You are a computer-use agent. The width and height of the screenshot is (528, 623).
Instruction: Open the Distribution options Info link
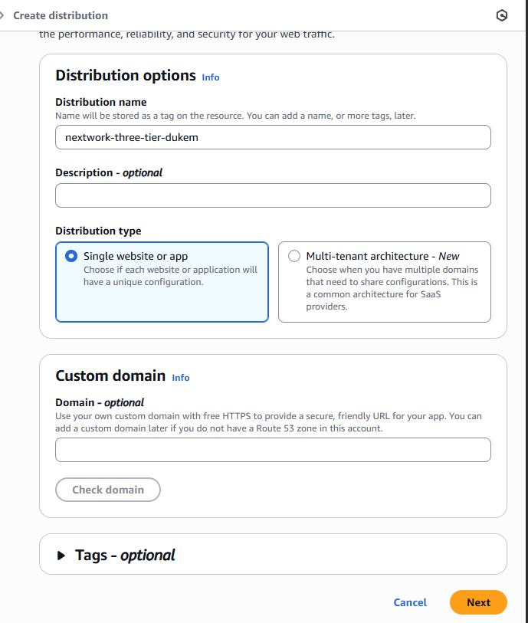(210, 77)
